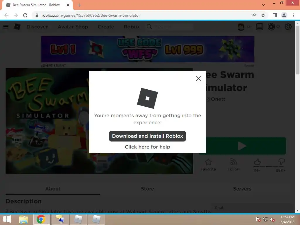The image size is (300, 225).
Task: Bookmark this tab with the star
Action: [263, 15]
